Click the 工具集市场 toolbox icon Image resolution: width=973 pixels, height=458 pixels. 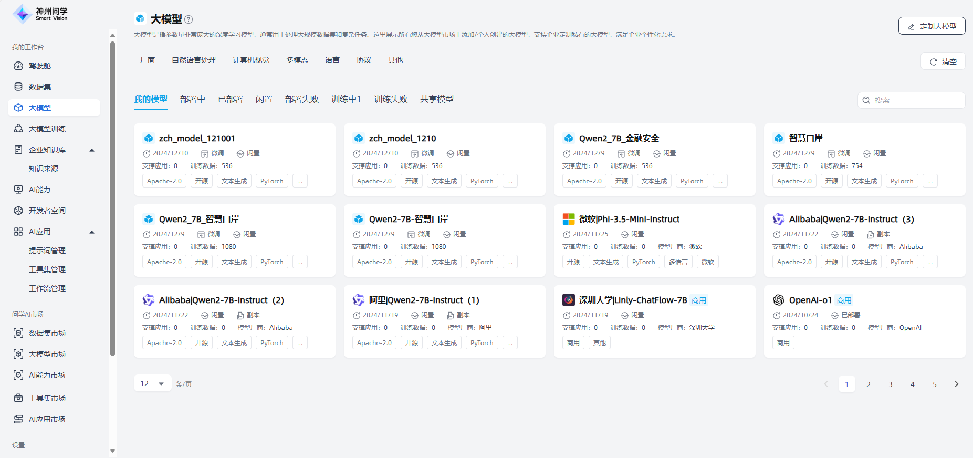click(x=18, y=398)
